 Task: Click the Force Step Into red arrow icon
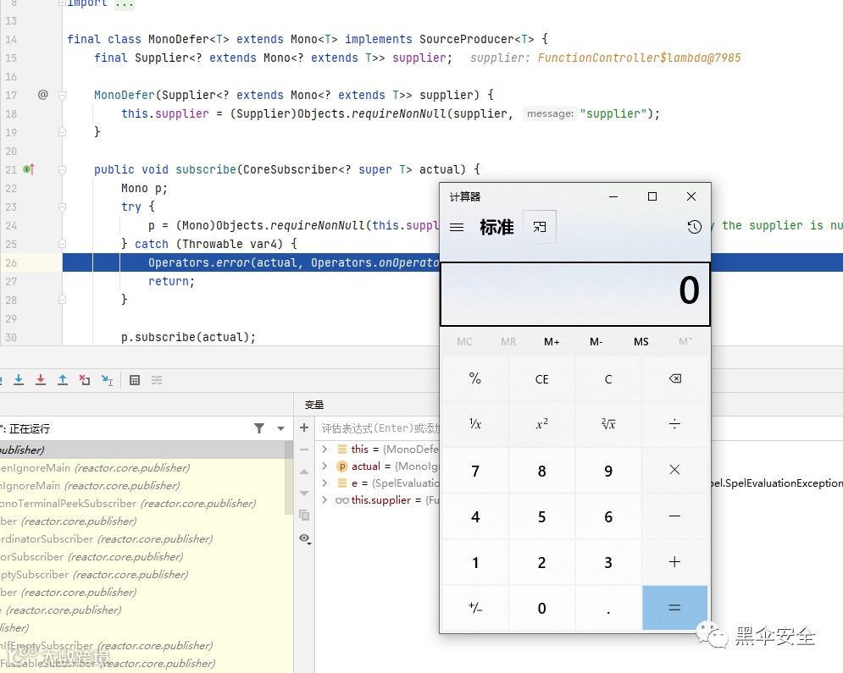pos(41,380)
